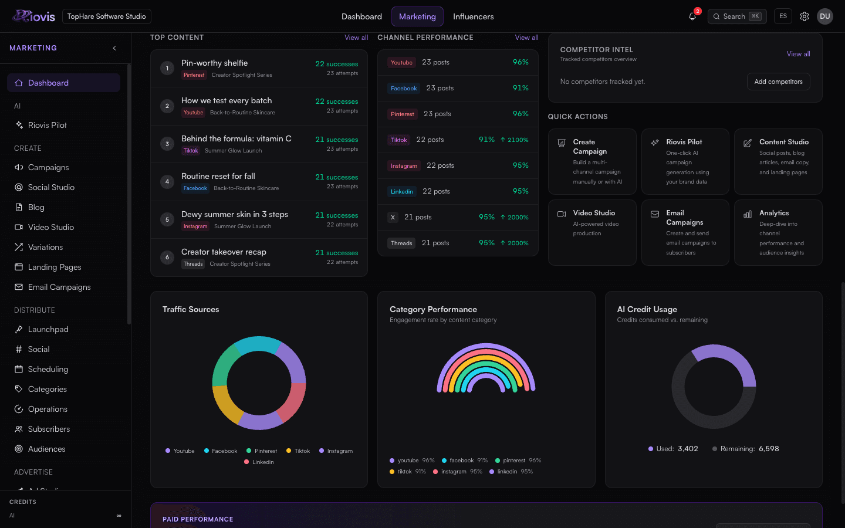The width and height of the screenshot is (845, 528).
Task: Click the Youtube channel tag
Action: (x=401, y=63)
